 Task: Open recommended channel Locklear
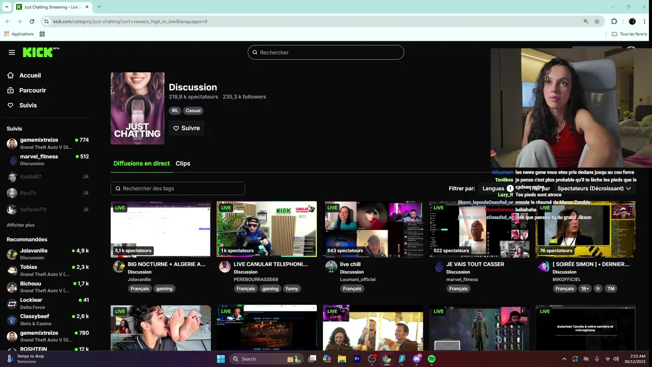48,303
